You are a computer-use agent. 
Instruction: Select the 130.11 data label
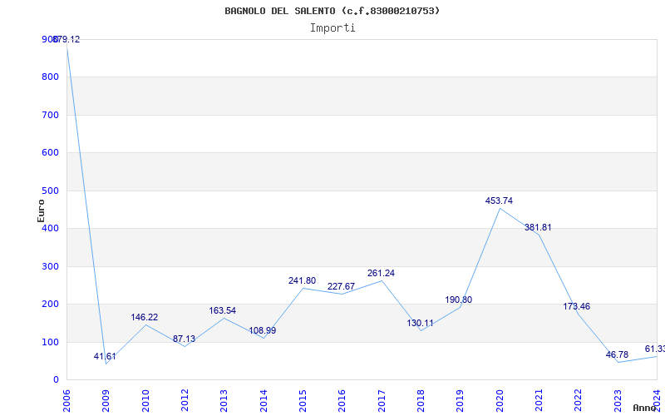(421, 323)
